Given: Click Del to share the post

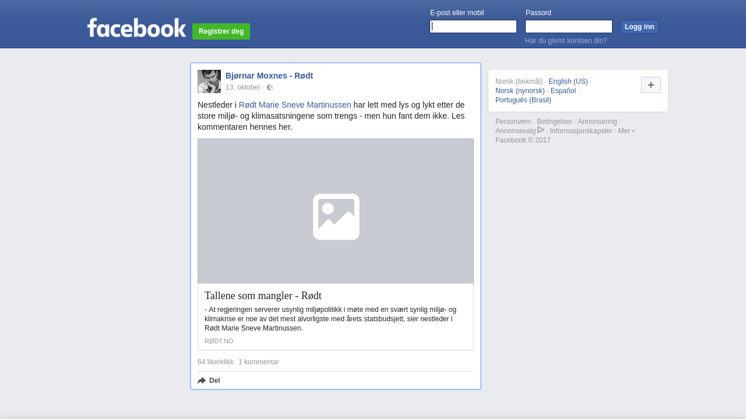Looking at the screenshot, I should pos(214,381).
